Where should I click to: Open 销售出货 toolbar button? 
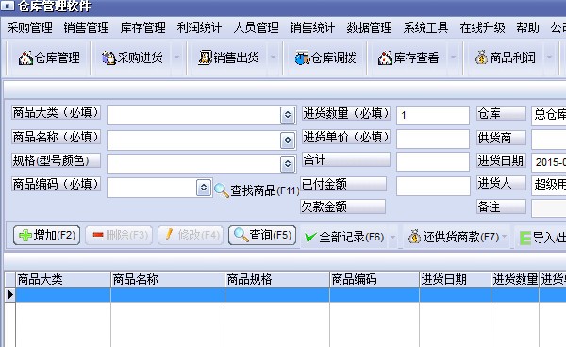coord(229,58)
